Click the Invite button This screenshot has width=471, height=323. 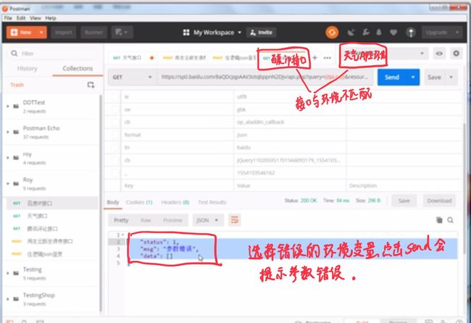coord(261,33)
